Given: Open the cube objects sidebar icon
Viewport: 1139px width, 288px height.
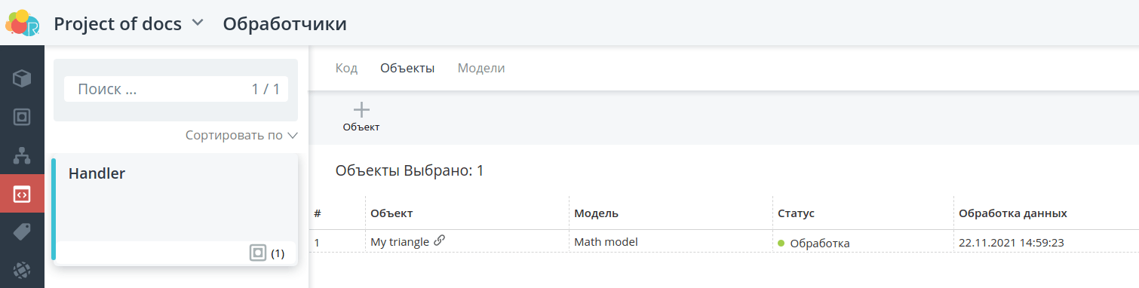Looking at the screenshot, I should tap(22, 78).
